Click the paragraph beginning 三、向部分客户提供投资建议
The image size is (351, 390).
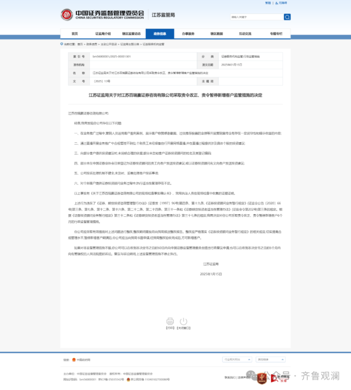tap(143, 153)
